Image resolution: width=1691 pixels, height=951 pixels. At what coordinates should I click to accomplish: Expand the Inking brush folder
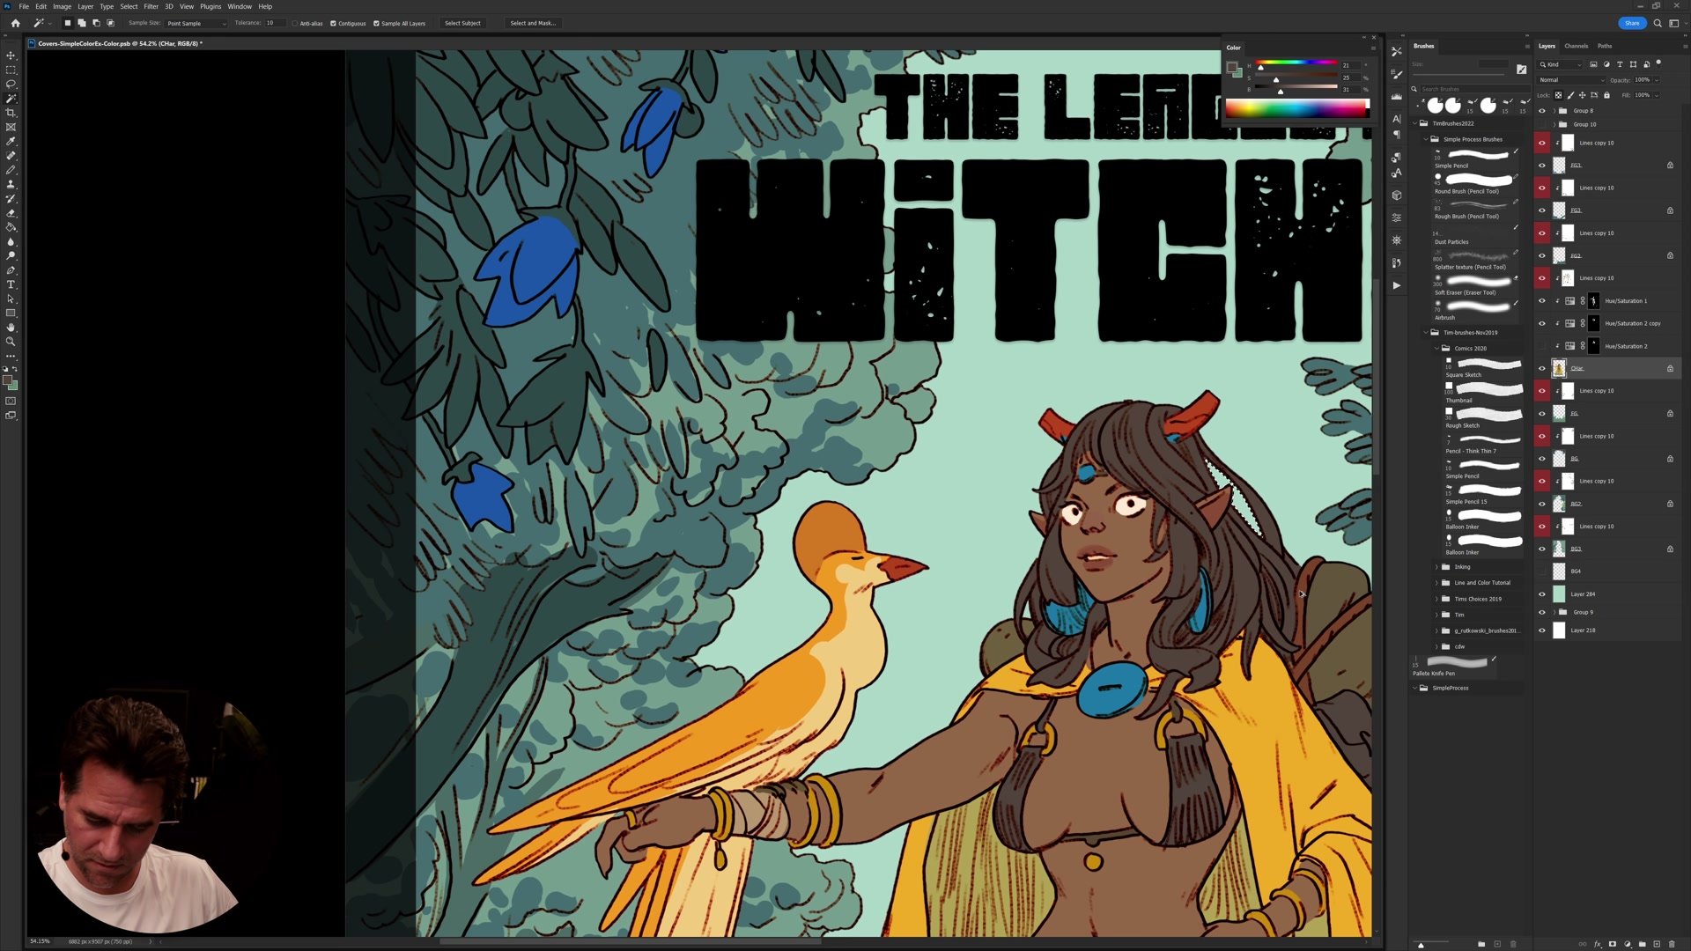(x=1436, y=567)
